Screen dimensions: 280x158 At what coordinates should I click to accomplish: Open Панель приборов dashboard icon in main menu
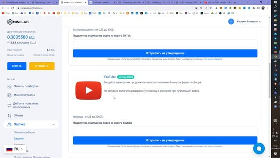[10, 86]
